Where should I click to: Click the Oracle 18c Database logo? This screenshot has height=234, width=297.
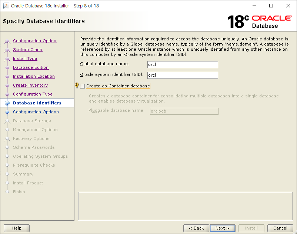(260, 22)
